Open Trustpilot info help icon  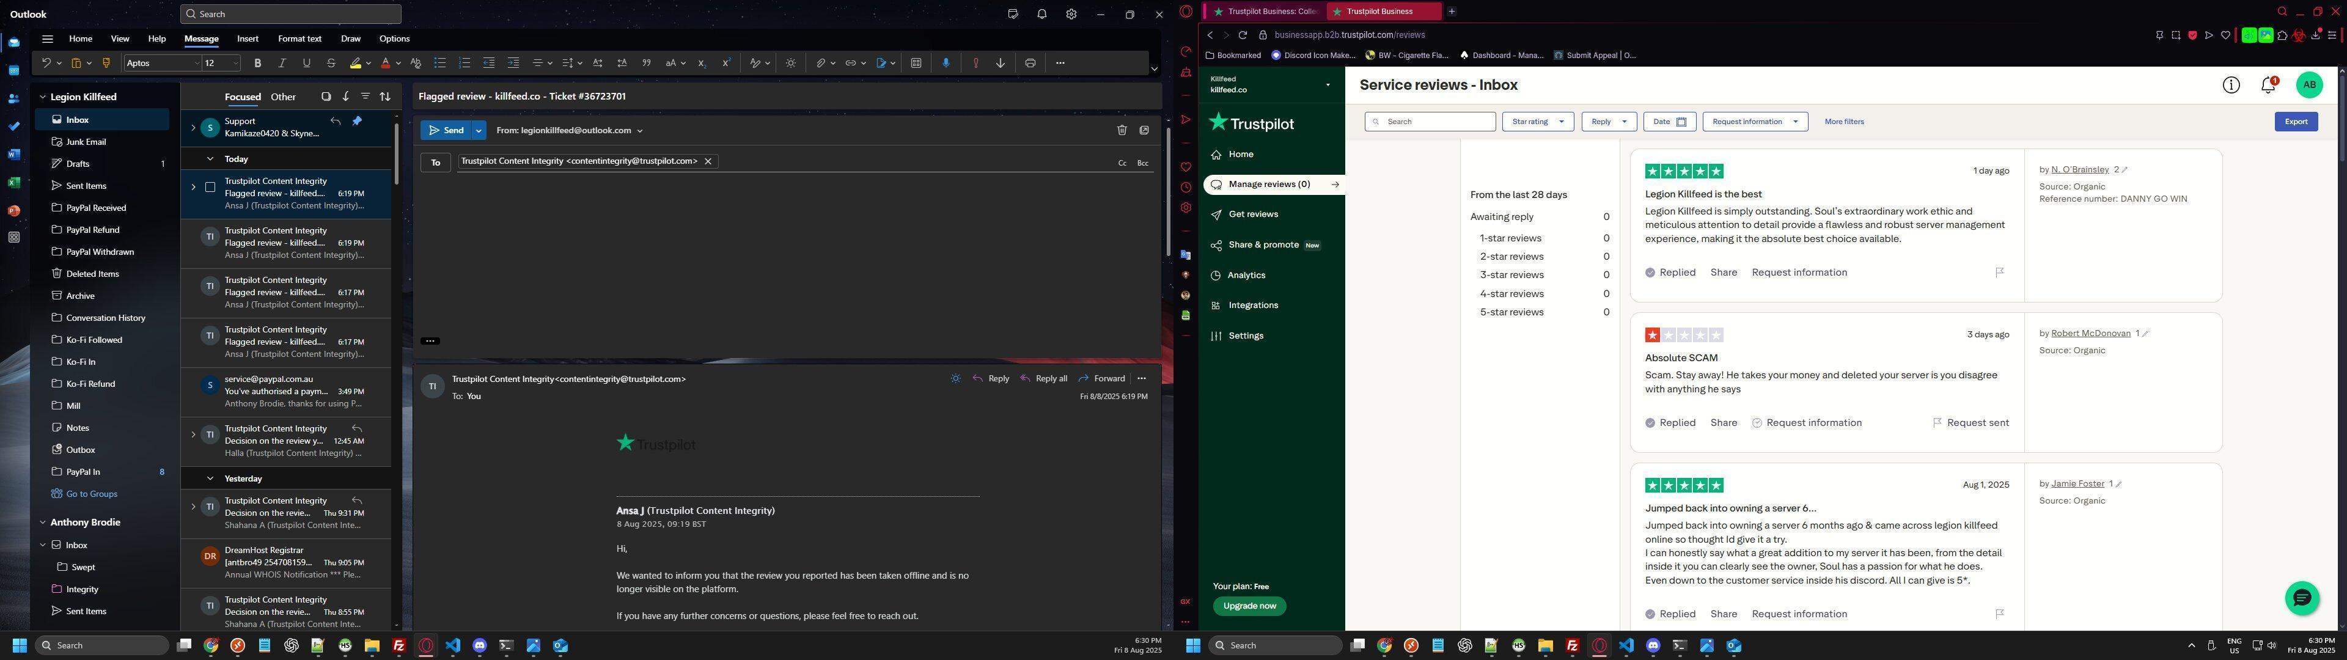(x=2231, y=85)
